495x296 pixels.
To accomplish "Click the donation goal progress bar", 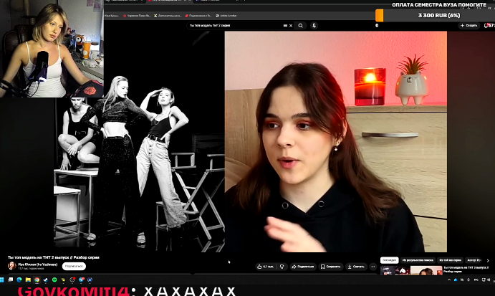I will [435, 15].
